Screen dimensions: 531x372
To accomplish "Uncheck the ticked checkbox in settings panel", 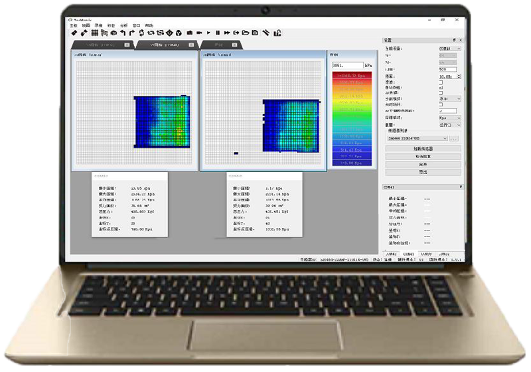I will point(441,88).
